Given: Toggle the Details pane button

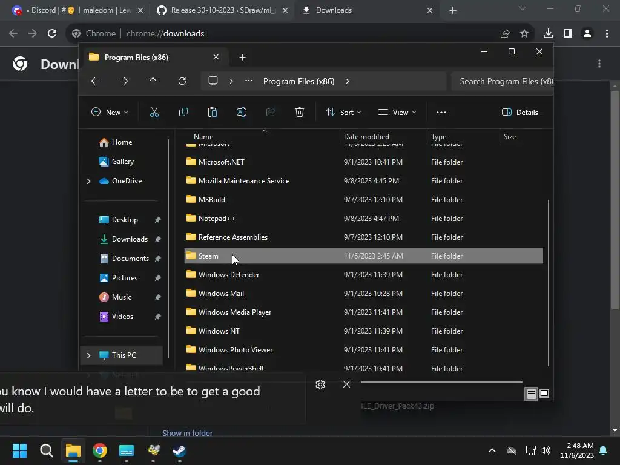Looking at the screenshot, I should [519, 112].
